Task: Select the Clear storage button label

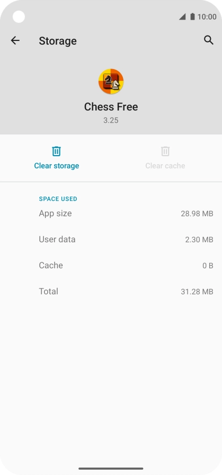Action: (57, 166)
